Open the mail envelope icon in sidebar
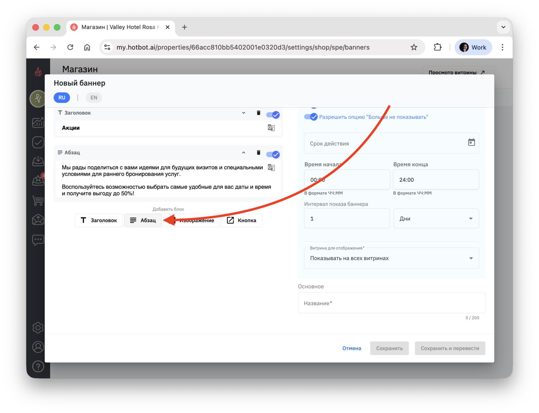 38,220
